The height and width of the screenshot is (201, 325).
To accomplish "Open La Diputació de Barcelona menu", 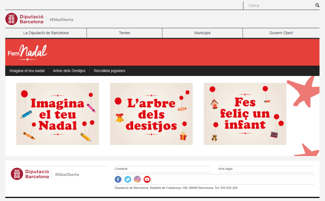I will point(46,33).
